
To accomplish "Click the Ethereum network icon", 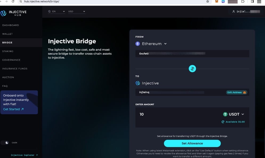I will pos(138,44).
